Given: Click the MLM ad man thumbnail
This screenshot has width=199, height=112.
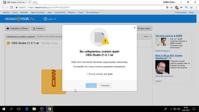Looking at the screenshot, I should click(x=162, y=42).
